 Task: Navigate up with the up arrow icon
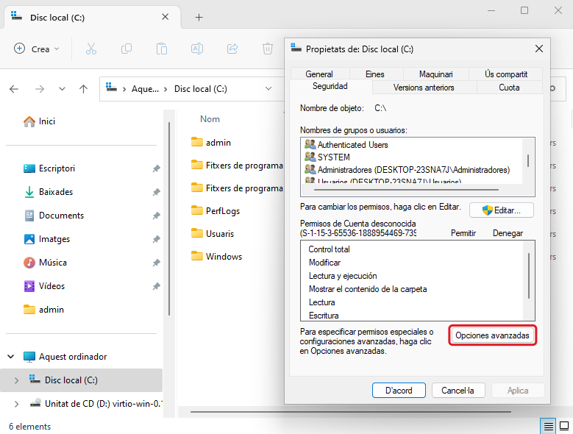[84, 89]
